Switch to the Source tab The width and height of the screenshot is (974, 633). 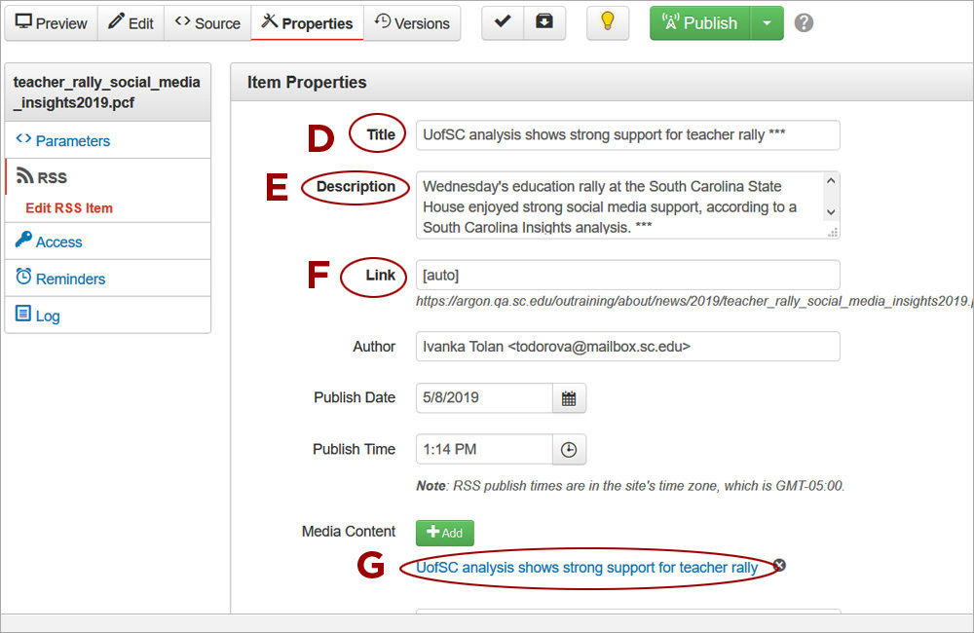click(x=207, y=23)
